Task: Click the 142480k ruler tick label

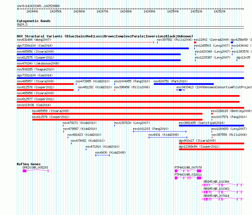Action: point(126,11)
